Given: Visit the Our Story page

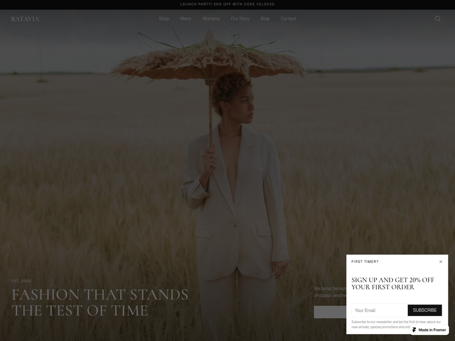Looking at the screenshot, I should [240, 18].
